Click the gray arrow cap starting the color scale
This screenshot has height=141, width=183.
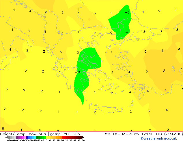[7, 137]
